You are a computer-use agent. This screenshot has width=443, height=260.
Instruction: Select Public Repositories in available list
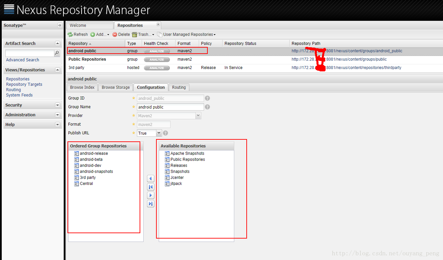pos(188,159)
